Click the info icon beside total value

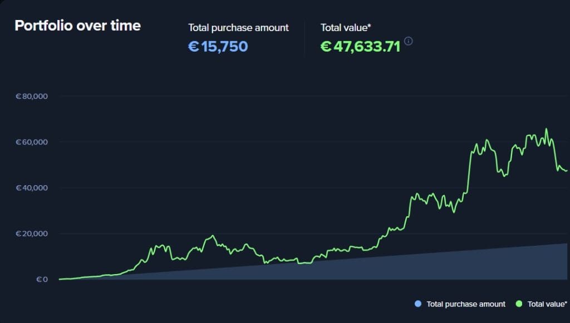point(409,41)
